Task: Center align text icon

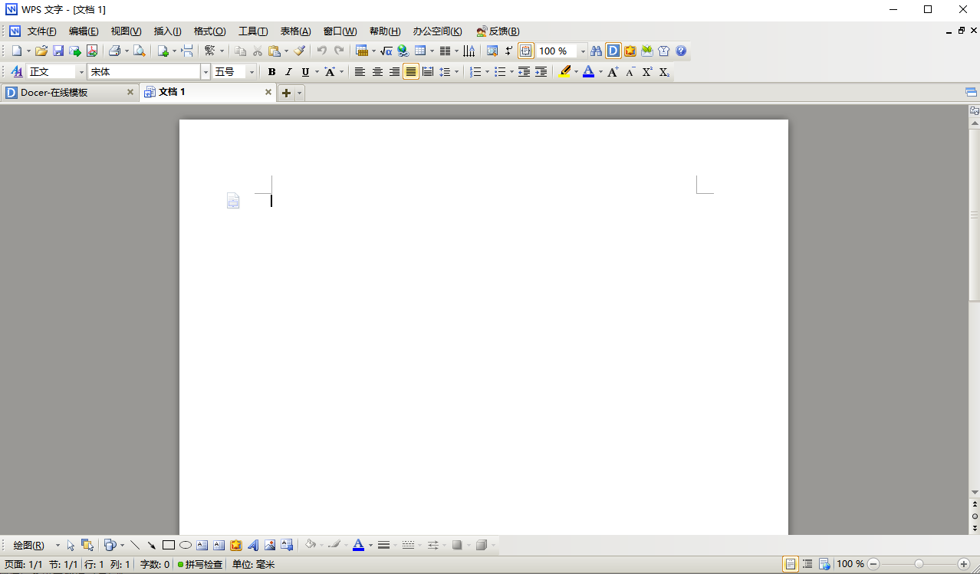Action: point(377,72)
